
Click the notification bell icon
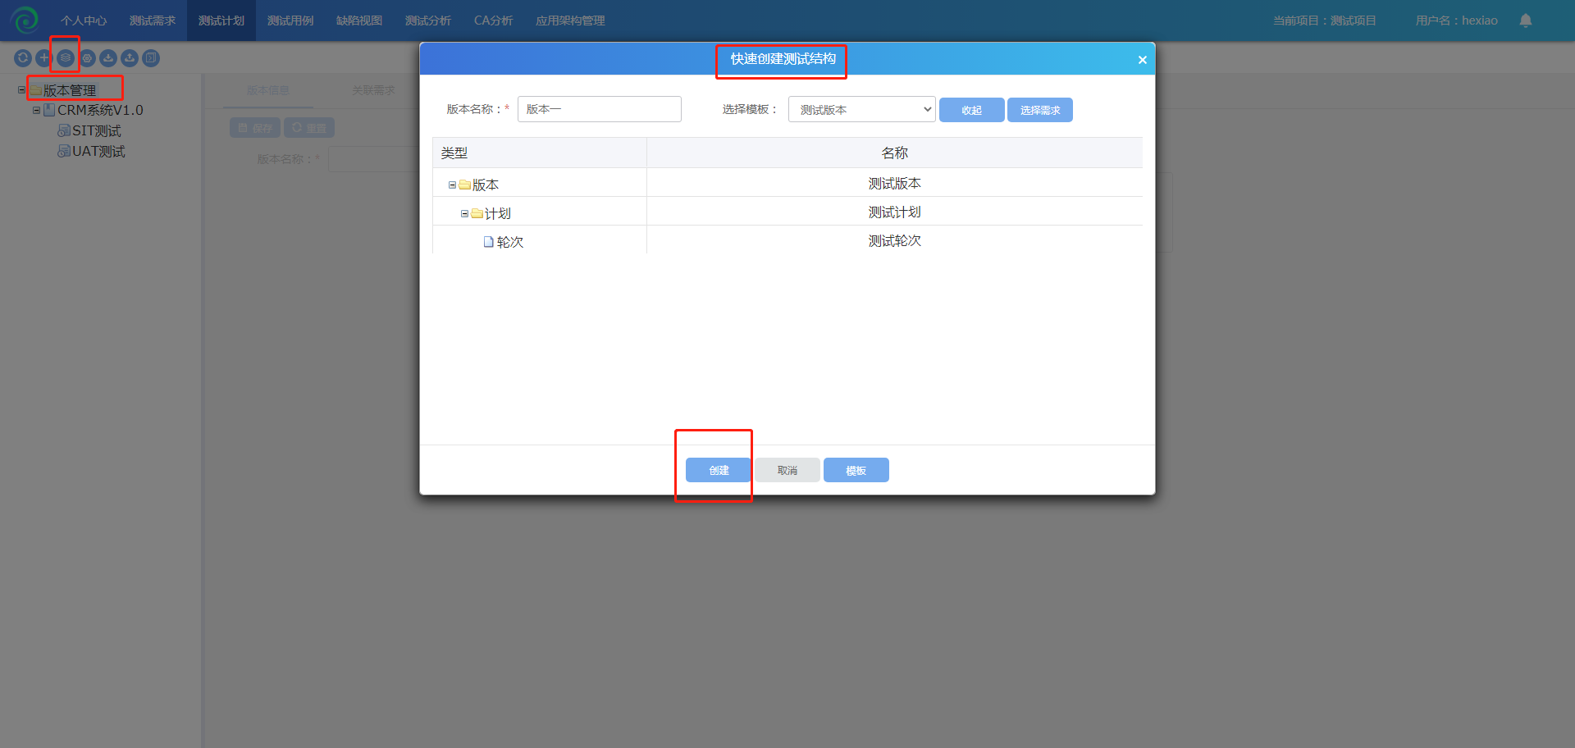tap(1525, 21)
